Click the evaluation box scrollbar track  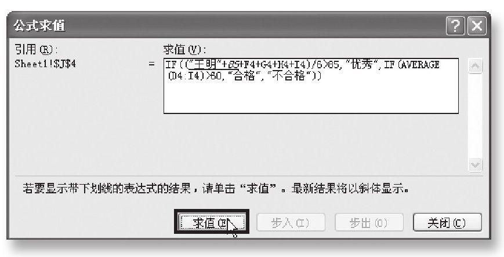(x=476, y=116)
